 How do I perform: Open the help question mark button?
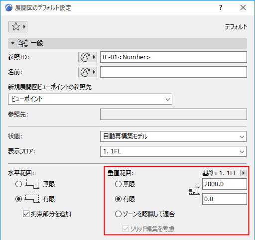pyautogui.click(x=221, y=7)
